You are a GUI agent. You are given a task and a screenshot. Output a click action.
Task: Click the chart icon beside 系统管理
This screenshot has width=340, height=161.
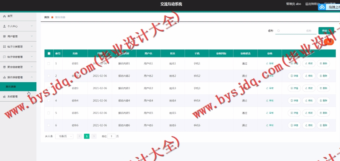pos(4,97)
